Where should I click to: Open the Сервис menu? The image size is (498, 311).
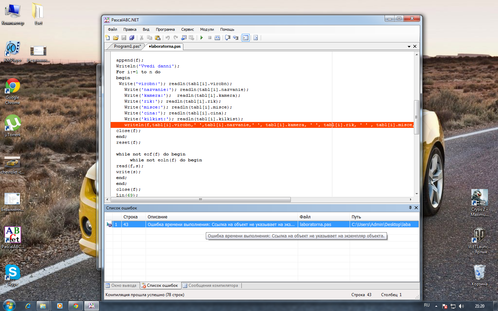pyautogui.click(x=187, y=29)
